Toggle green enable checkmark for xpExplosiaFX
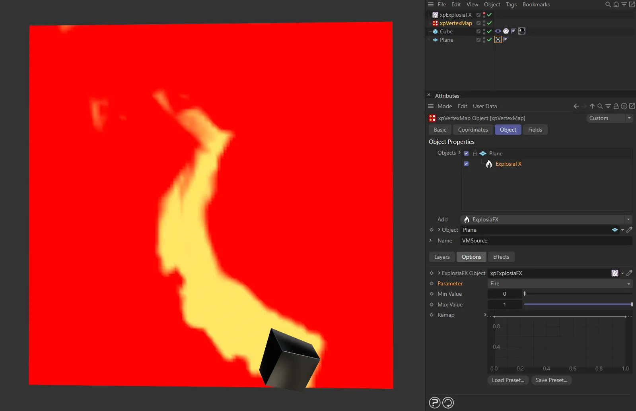 tap(490, 15)
